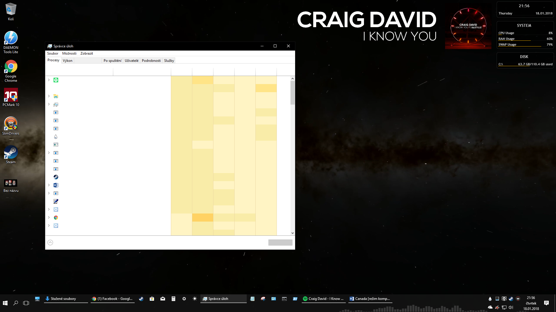The height and width of the screenshot is (312, 556).
Task: Click the network tray icon
Action: [x=504, y=307]
